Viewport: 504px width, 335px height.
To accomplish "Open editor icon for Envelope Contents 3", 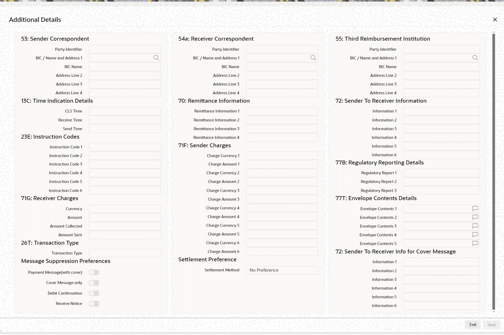I will (475, 226).
